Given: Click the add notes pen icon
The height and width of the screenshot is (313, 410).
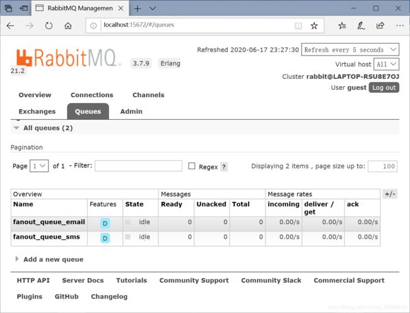Looking at the screenshot, I should pyautogui.click(x=361, y=26).
